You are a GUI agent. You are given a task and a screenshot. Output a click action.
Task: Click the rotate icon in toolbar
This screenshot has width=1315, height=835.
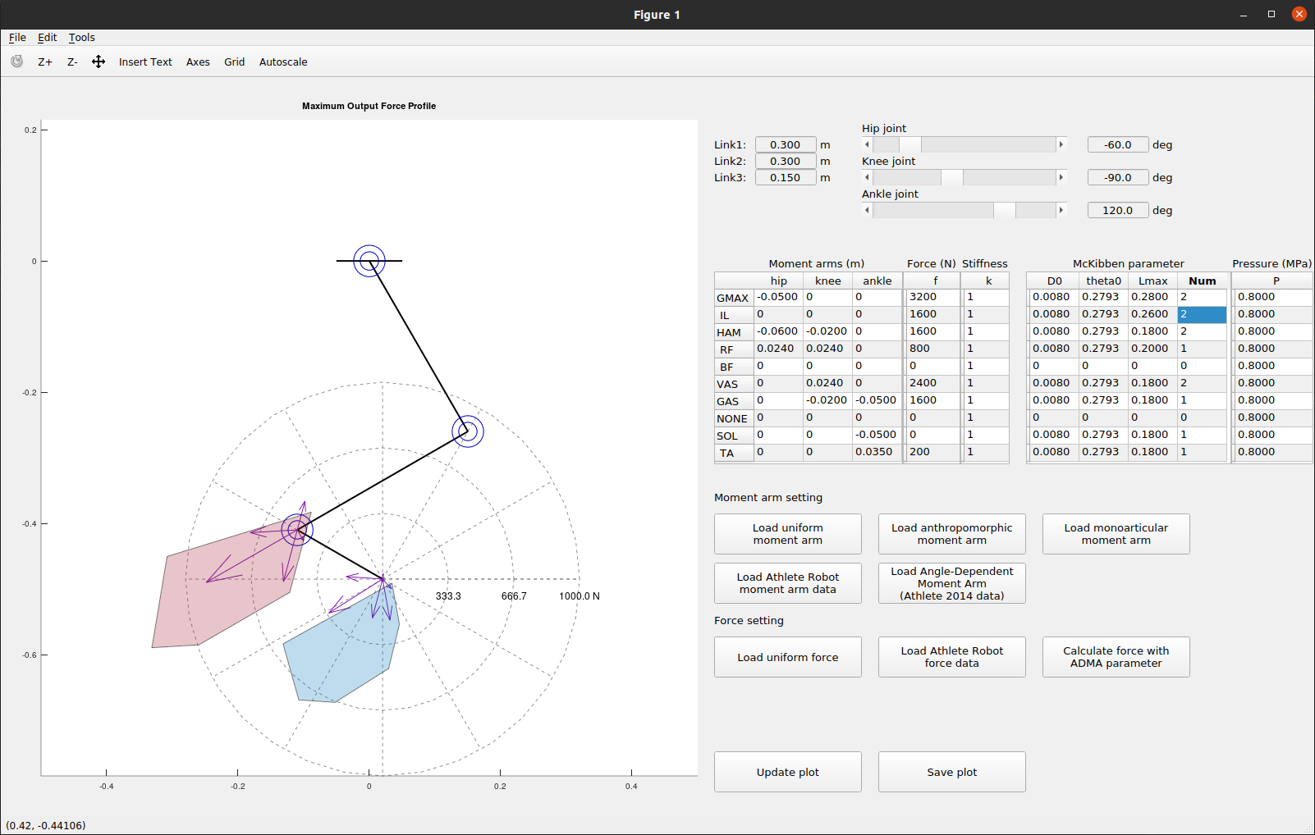click(x=16, y=62)
